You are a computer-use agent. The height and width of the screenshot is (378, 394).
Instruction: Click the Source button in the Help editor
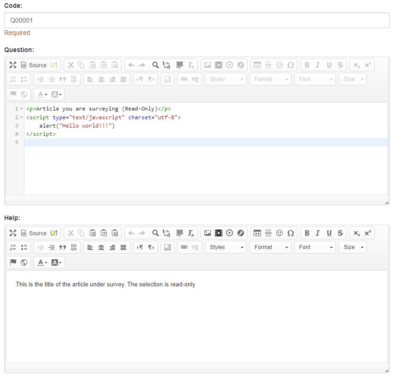point(34,233)
